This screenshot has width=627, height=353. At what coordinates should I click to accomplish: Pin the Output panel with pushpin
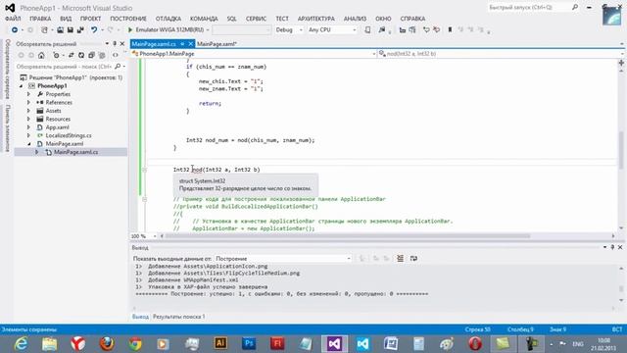(x=612, y=247)
